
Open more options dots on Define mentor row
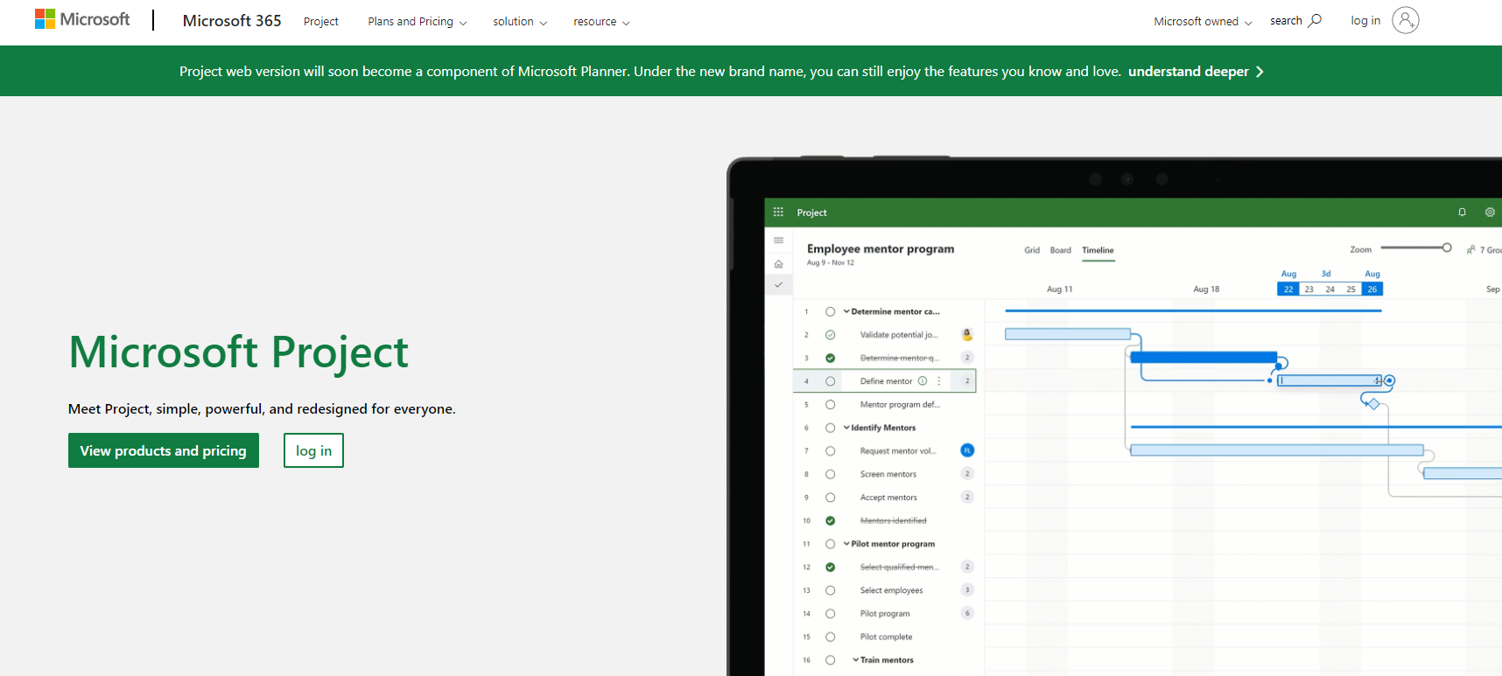click(939, 380)
